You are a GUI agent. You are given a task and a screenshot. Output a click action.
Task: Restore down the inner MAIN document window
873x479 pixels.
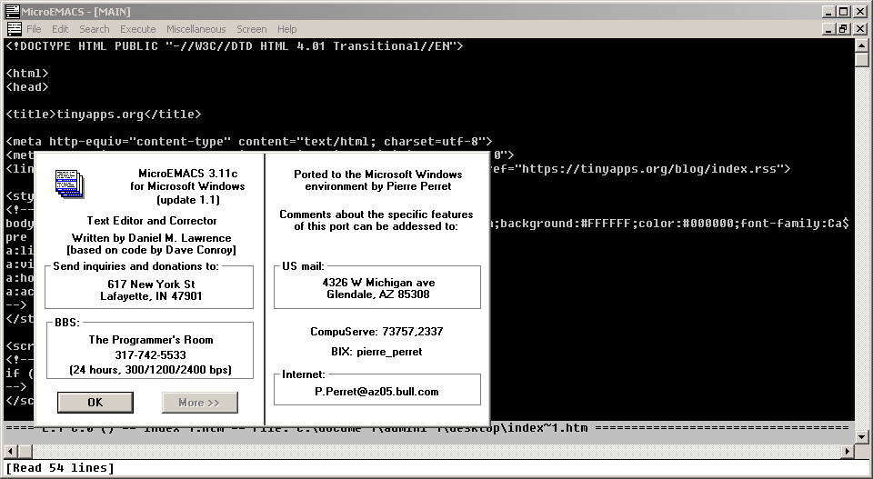tap(844, 29)
